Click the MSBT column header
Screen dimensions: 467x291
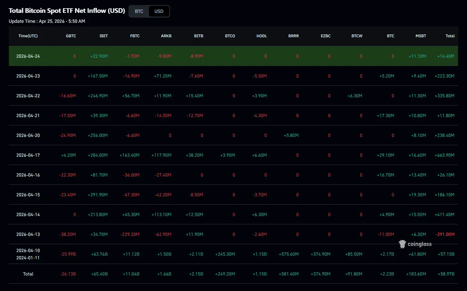tap(421, 36)
